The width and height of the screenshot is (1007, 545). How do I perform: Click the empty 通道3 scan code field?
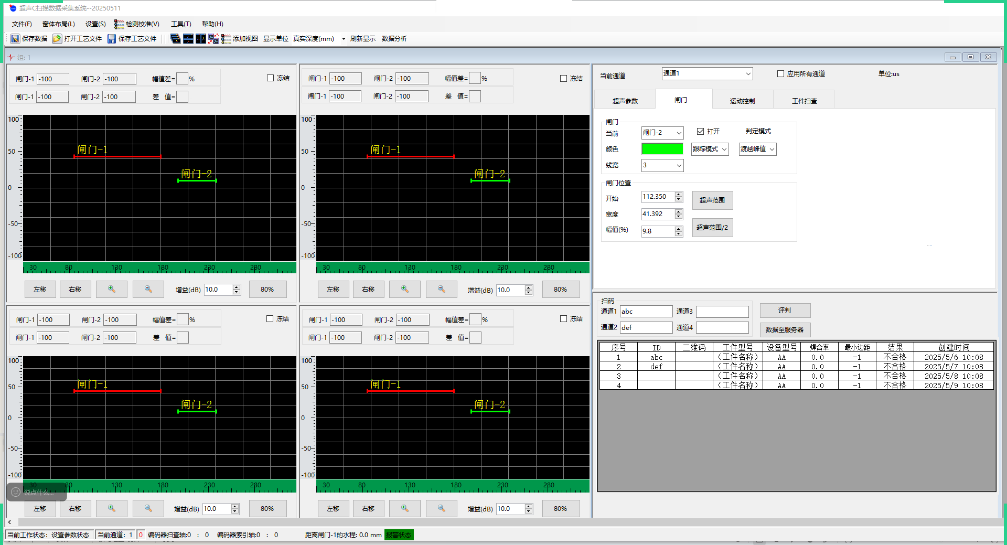[x=722, y=312]
